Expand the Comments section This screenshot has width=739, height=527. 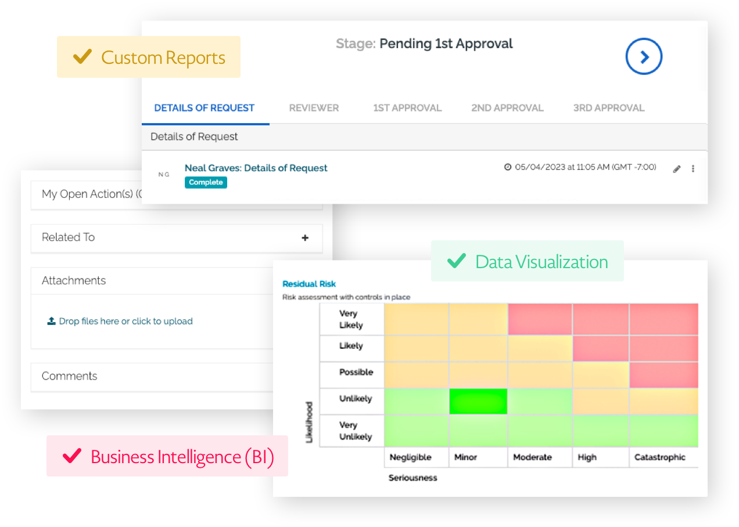[70, 376]
